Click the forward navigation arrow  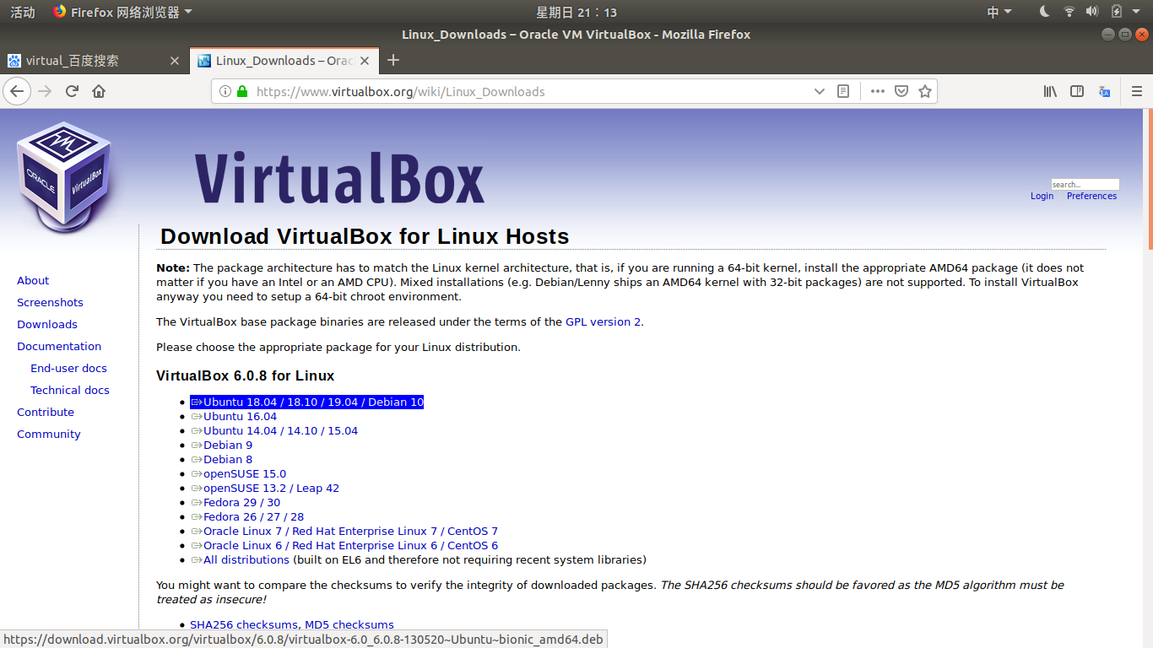point(45,91)
